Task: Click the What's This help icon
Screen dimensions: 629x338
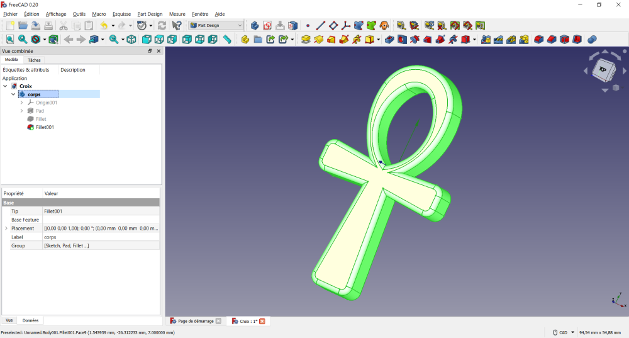Action: 177,25
